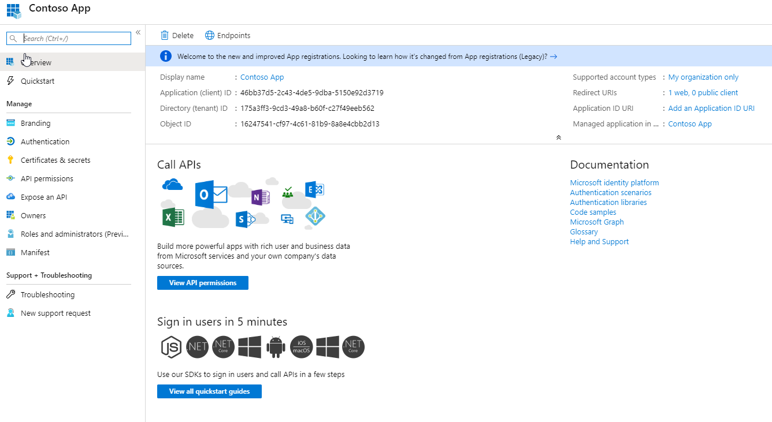Click the Exchange icon under Call APIs
The width and height of the screenshot is (772, 422).
(315, 189)
